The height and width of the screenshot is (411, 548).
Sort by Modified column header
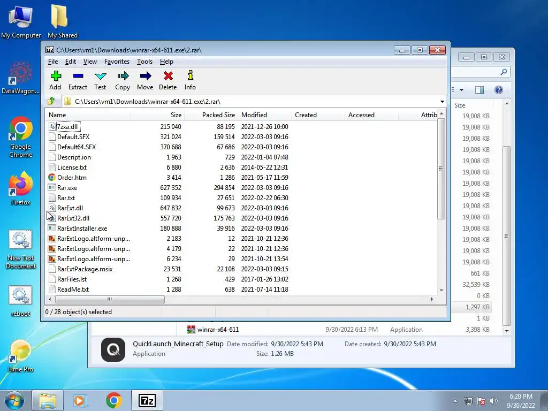point(264,115)
